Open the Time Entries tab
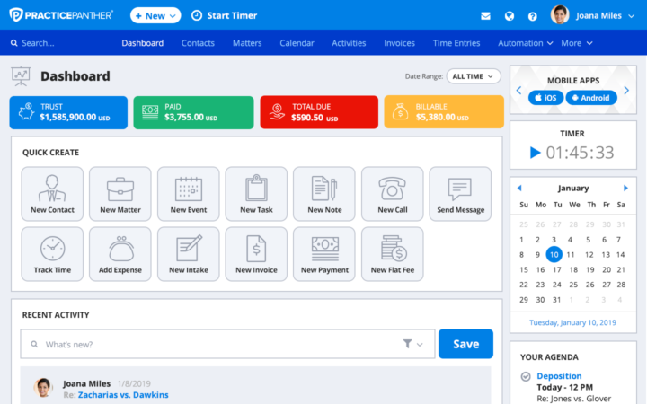 coord(456,43)
